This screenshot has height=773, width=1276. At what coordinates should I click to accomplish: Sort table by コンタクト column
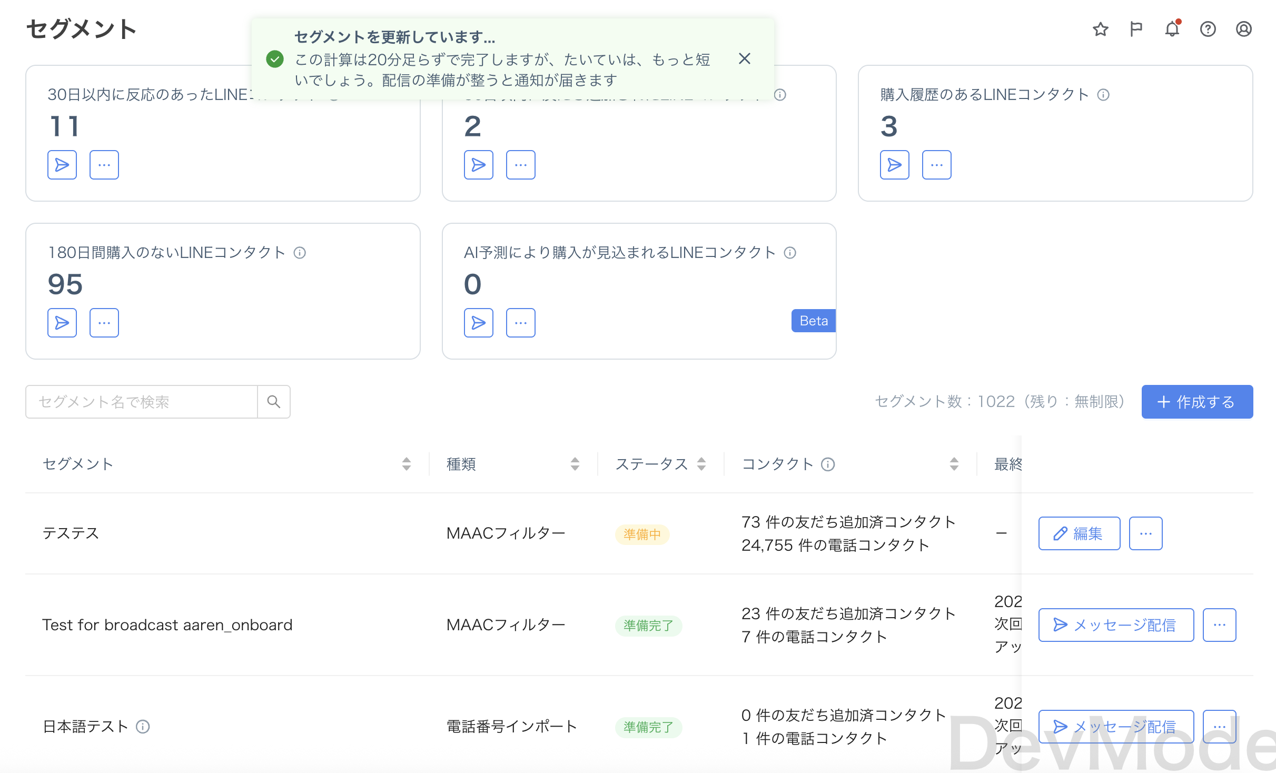pyautogui.click(x=954, y=464)
